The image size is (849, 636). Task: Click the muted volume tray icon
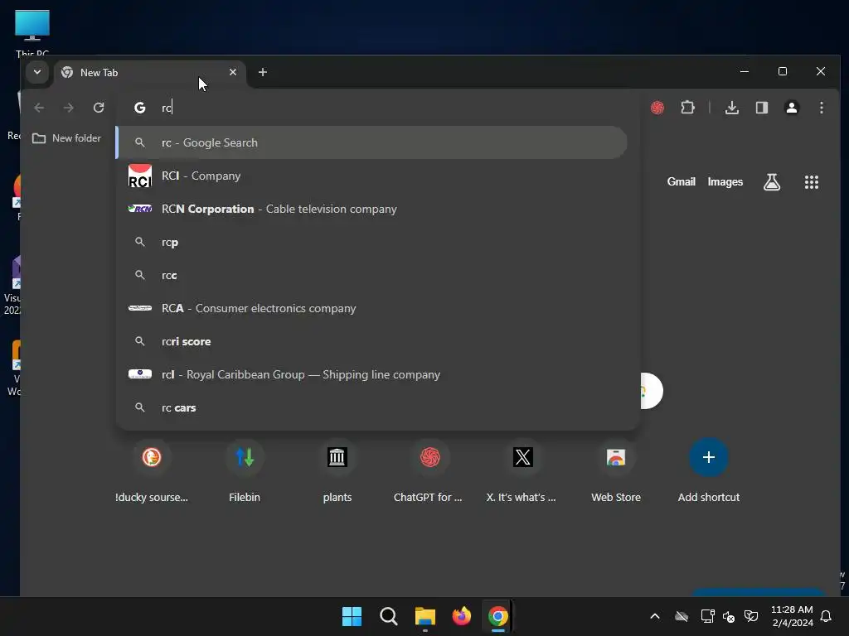point(729,616)
